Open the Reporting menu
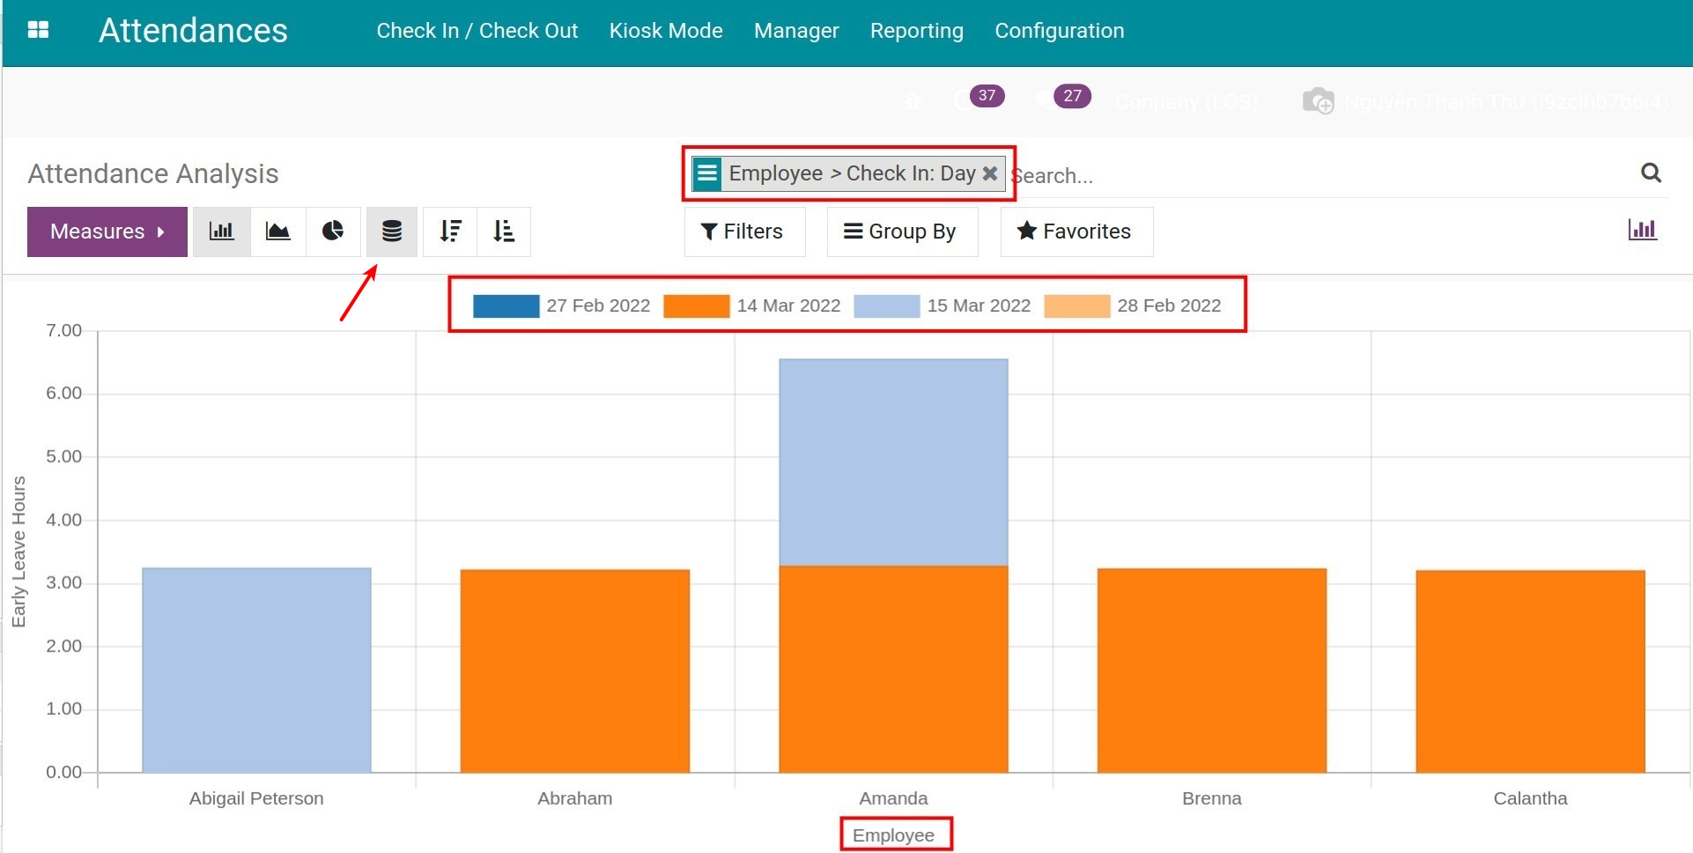Image resolution: width=1693 pixels, height=853 pixels. pyautogui.click(x=916, y=31)
